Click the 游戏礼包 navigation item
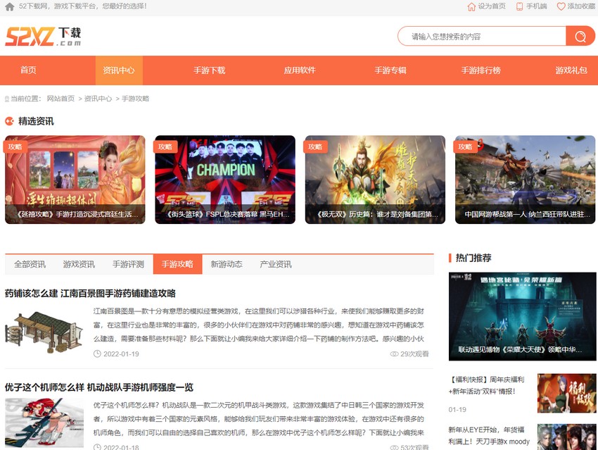The width and height of the screenshot is (598, 450). tap(571, 70)
